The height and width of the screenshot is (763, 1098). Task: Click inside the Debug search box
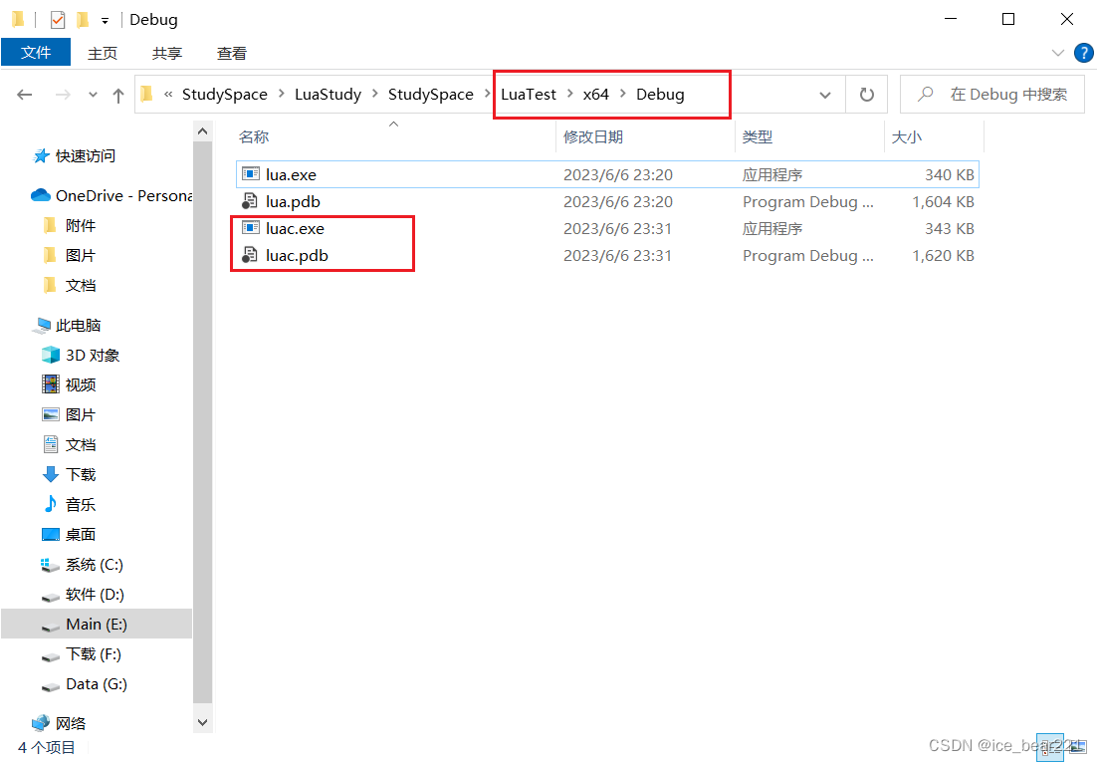coord(995,94)
